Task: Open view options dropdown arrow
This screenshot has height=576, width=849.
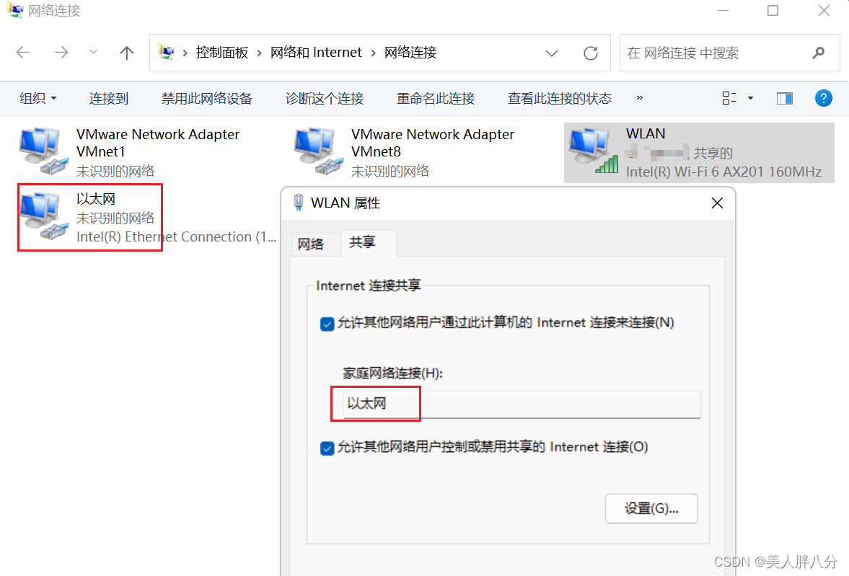Action: tap(750, 98)
